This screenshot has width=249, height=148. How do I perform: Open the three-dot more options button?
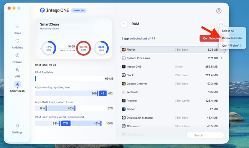click(221, 24)
